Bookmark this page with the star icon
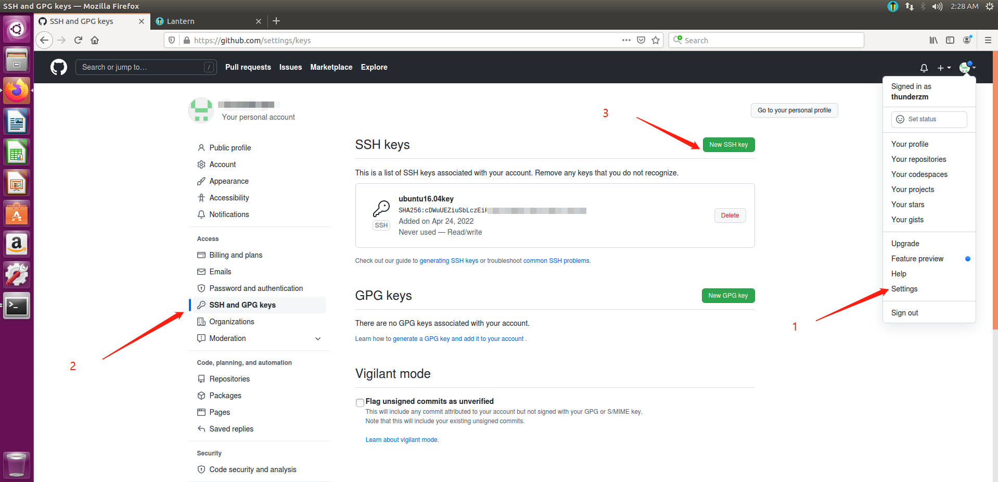 pyautogui.click(x=655, y=40)
